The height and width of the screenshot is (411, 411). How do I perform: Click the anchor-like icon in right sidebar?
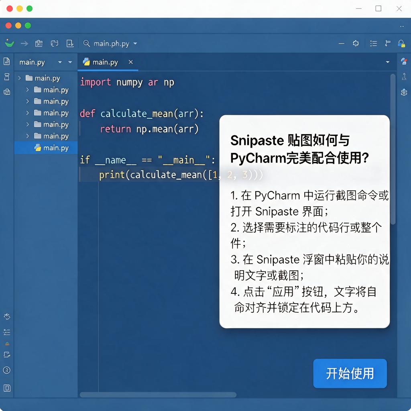(404, 92)
